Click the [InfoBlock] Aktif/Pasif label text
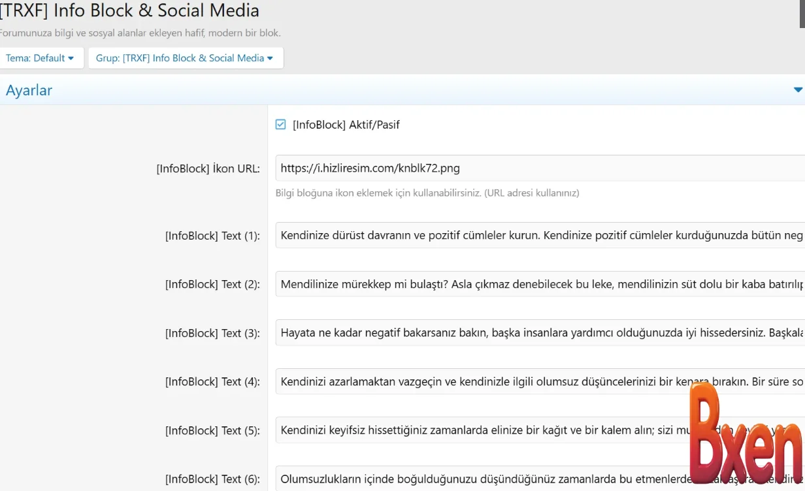 coord(346,125)
